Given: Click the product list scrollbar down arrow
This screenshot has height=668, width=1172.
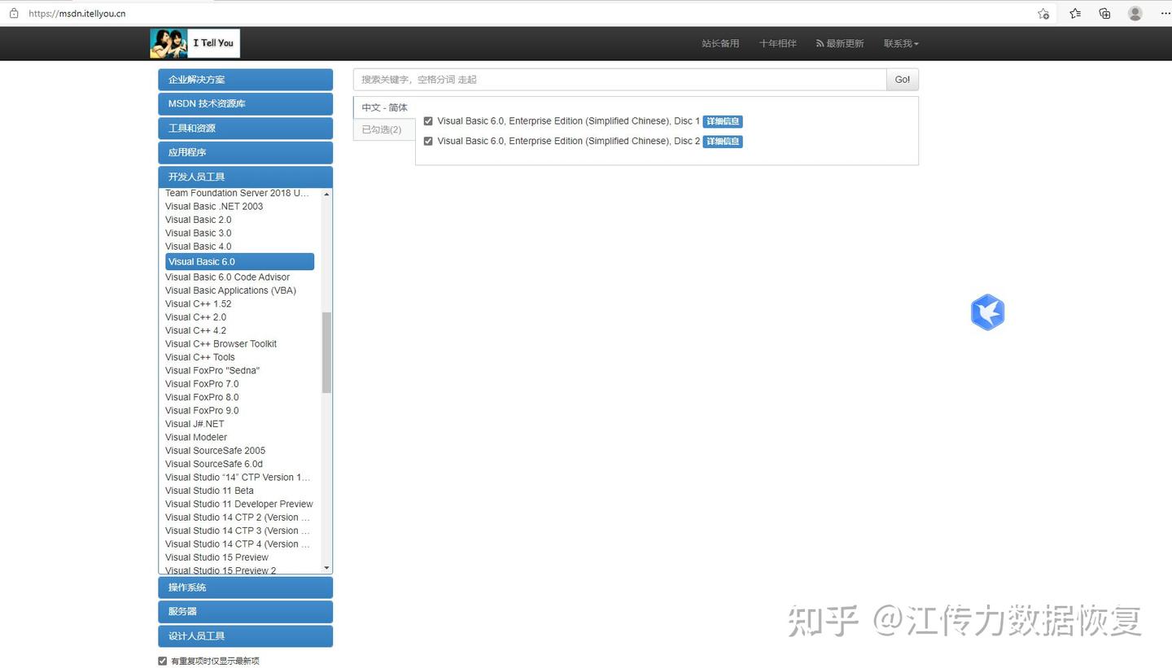Looking at the screenshot, I should coord(326,568).
